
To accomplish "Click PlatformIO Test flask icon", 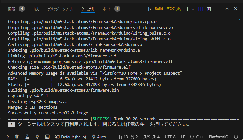I will coord(27,137).
